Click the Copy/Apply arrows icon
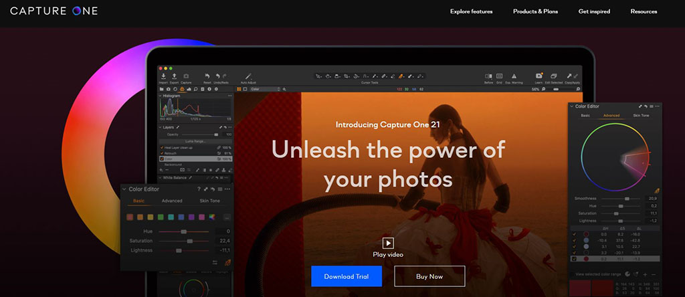Viewport: 685px width, 297px height. [x=573, y=76]
